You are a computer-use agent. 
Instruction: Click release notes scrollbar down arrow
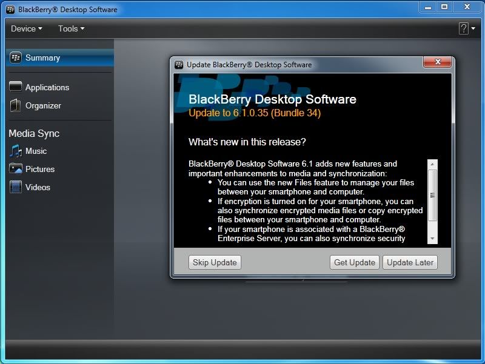point(432,239)
